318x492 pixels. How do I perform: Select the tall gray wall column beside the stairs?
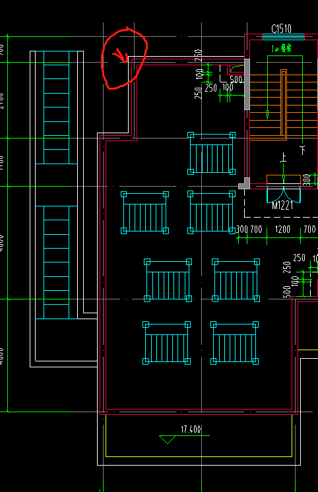tap(247, 84)
